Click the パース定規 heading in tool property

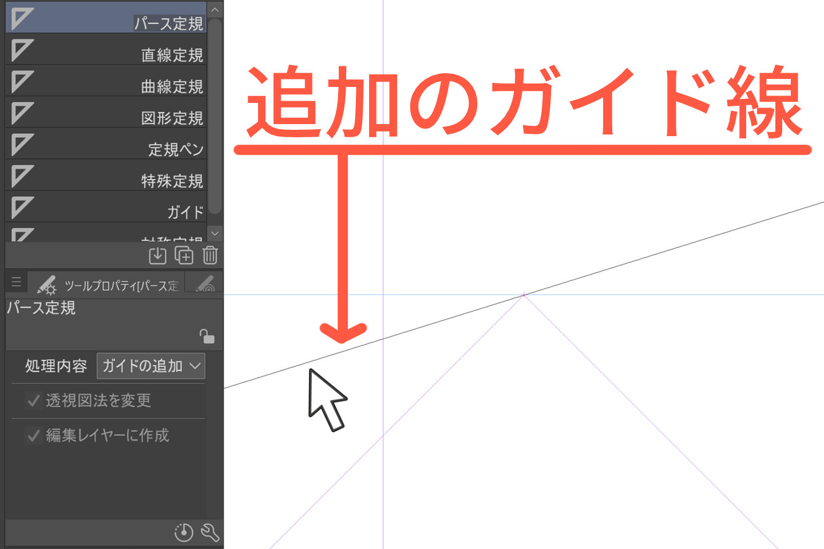click(x=41, y=308)
